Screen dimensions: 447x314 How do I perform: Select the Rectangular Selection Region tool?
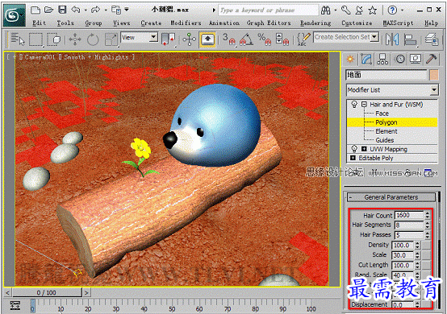coord(36,39)
